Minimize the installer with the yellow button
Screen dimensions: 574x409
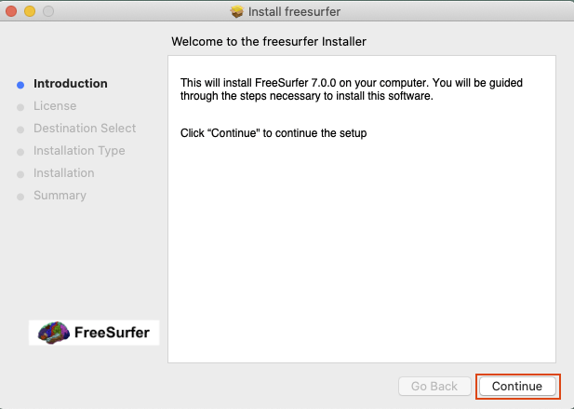pyautogui.click(x=30, y=12)
